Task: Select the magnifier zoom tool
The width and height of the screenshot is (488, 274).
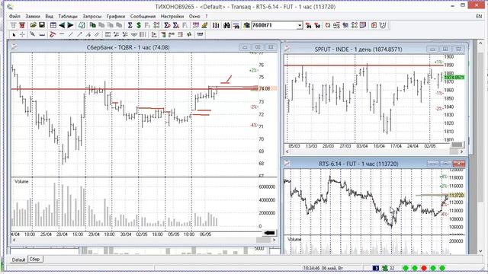Action: pos(32,34)
